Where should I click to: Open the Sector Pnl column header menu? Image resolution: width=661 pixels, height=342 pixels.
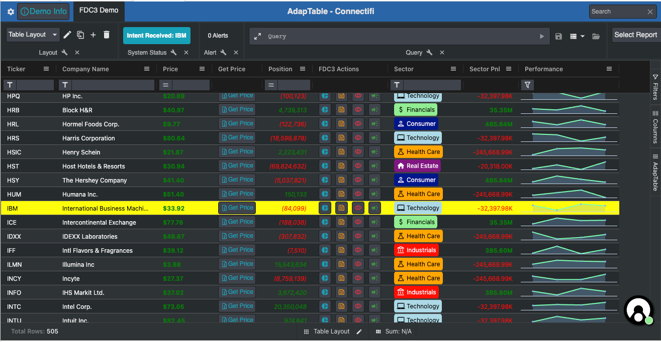[509, 69]
